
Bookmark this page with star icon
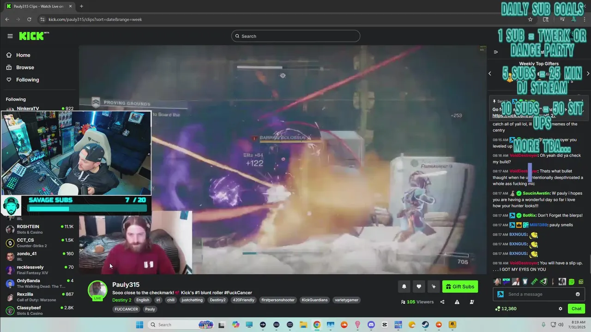coord(530,19)
